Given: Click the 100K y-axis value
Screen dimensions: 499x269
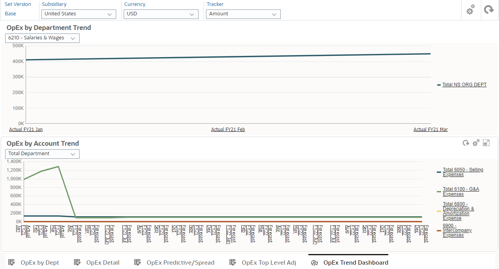Looking at the screenshot, I should point(18,108).
